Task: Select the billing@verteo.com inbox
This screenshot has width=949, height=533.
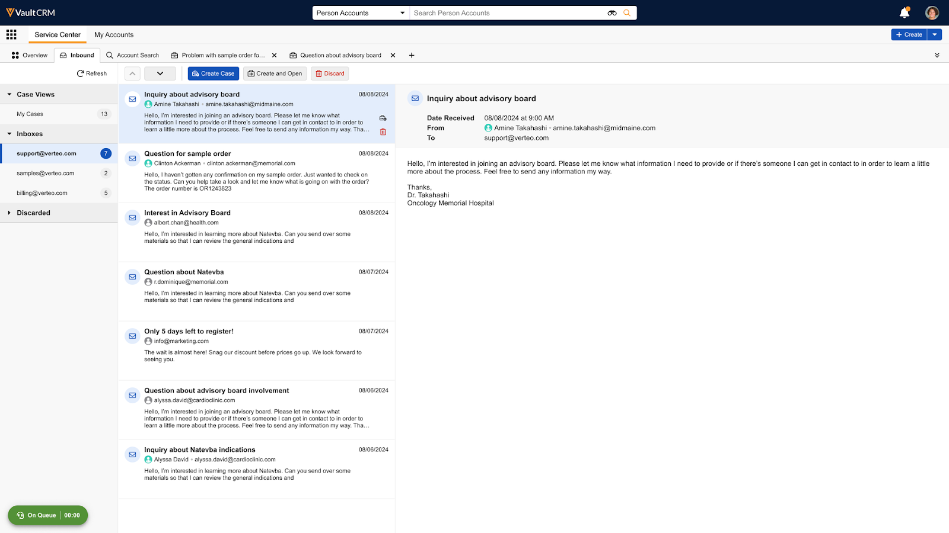Action: pyautogui.click(x=42, y=193)
